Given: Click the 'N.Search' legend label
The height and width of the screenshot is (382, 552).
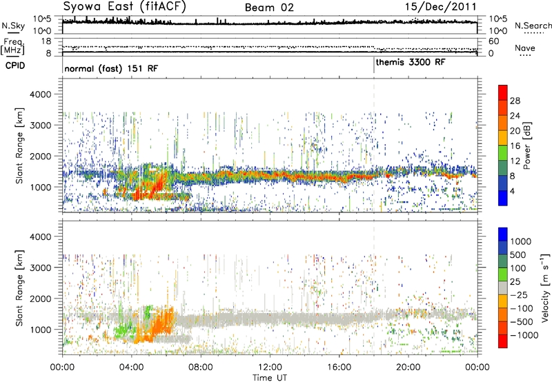Looking at the screenshot, I should [533, 26].
